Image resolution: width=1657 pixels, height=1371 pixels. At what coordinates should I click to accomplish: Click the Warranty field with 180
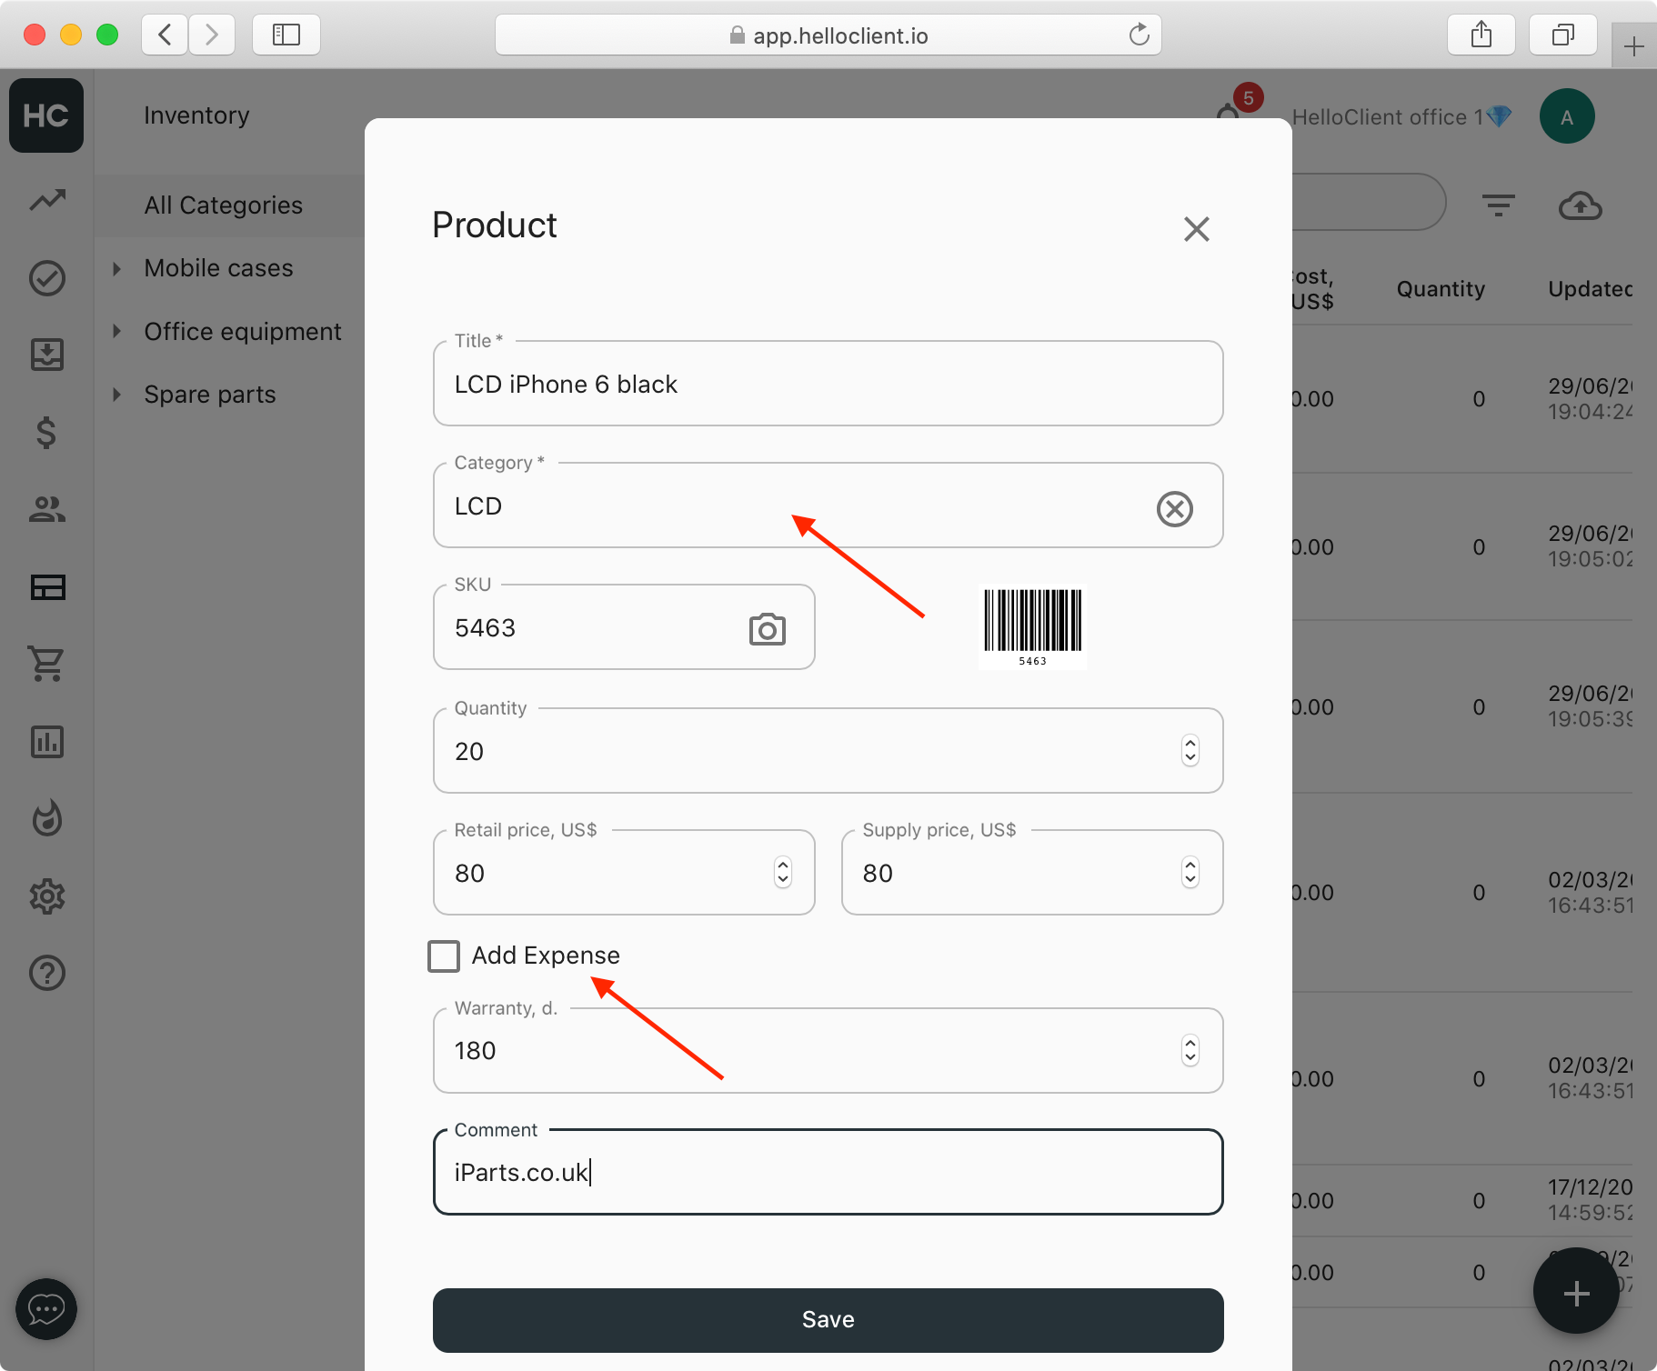pyautogui.click(x=828, y=1051)
